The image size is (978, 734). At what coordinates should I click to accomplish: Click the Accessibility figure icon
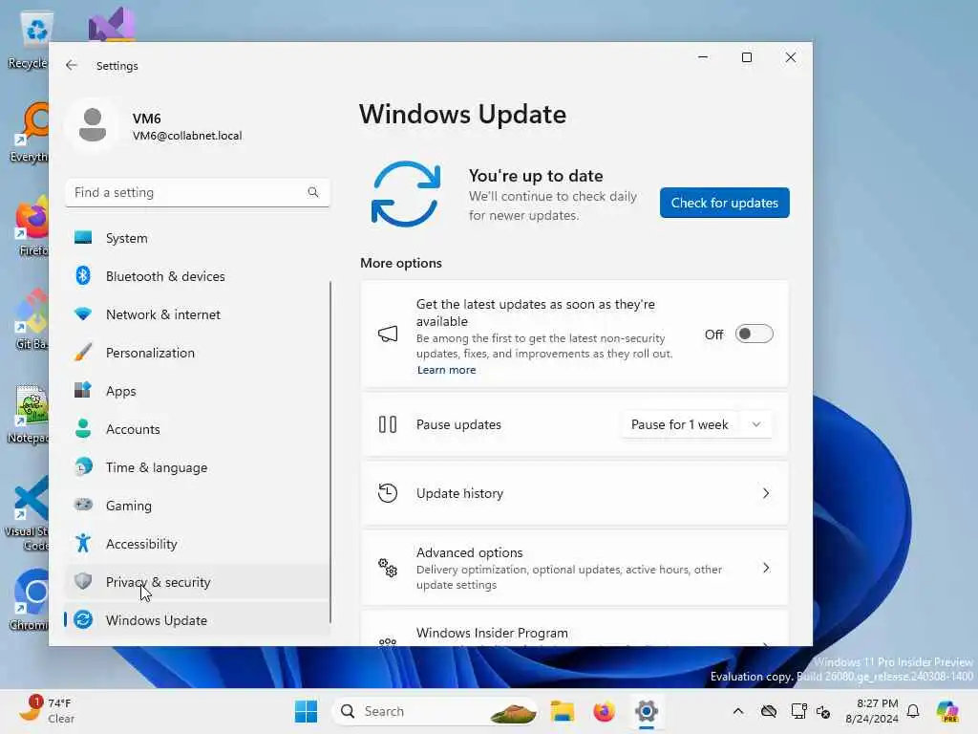point(83,543)
